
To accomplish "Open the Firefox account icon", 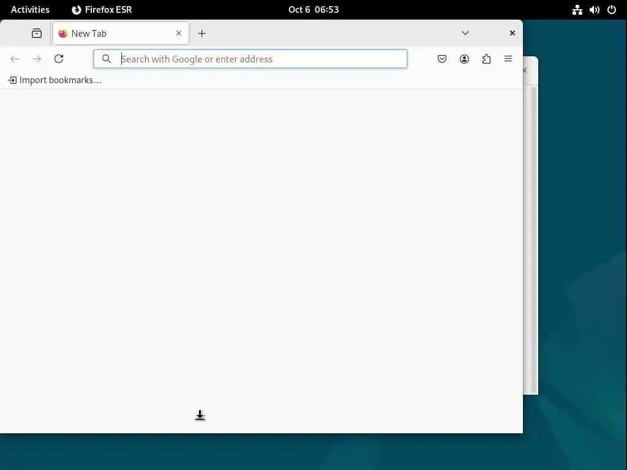I will coord(464,59).
